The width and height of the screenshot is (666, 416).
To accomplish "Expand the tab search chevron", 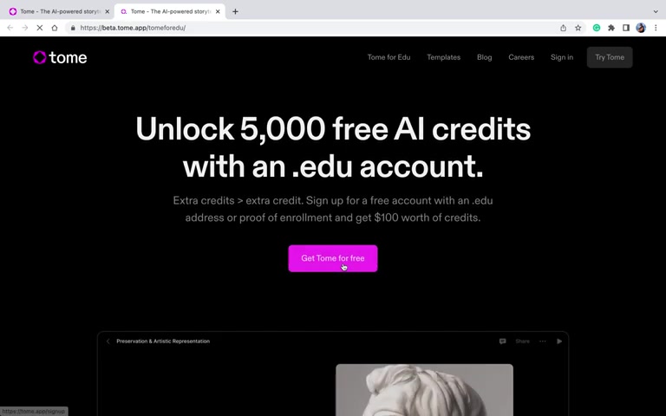I will coord(656,11).
